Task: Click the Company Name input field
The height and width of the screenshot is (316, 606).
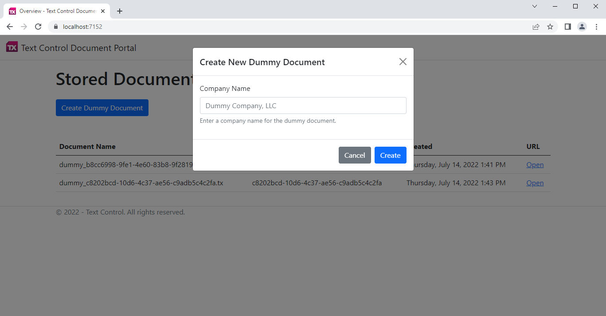Action: tap(303, 105)
